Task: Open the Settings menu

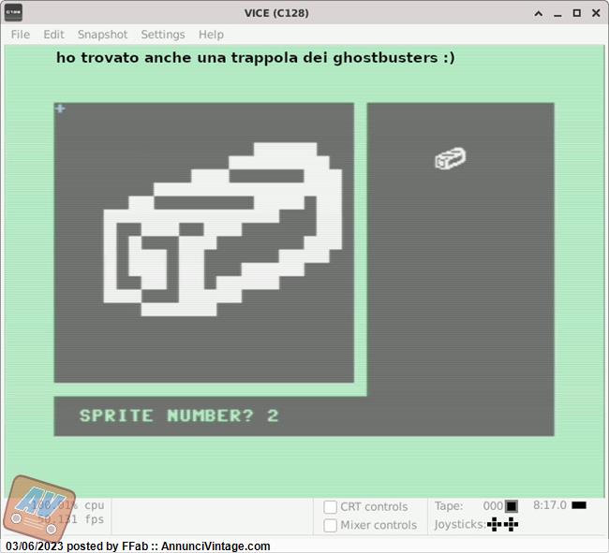Action: click(x=163, y=35)
